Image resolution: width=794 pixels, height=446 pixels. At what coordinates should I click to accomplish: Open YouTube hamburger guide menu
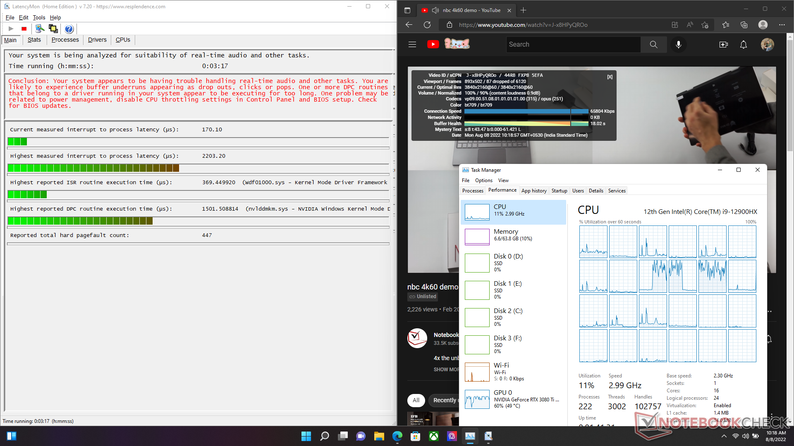point(412,45)
